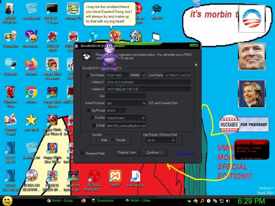Screen dimensions: 275x206
Task: Click the McCain Did you Vote gadget
Action: click(252, 56)
